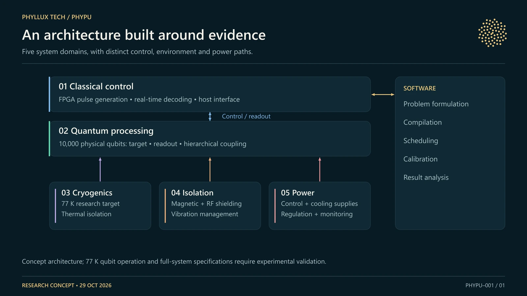Click the '04 Isolation' card heading
The image size is (527, 296).
(192, 193)
